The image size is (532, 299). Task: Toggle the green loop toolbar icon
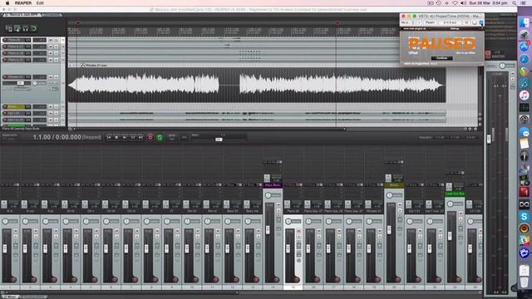click(x=33, y=28)
